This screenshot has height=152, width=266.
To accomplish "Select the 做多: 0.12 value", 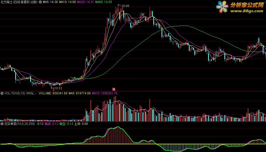I will tap(52, 124).
